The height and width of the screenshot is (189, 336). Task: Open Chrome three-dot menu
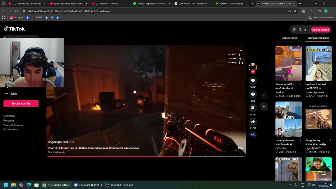[332, 11]
